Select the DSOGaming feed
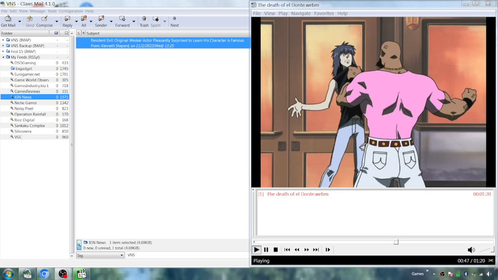This screenshot has height=280, width=498. pos(25,63)
